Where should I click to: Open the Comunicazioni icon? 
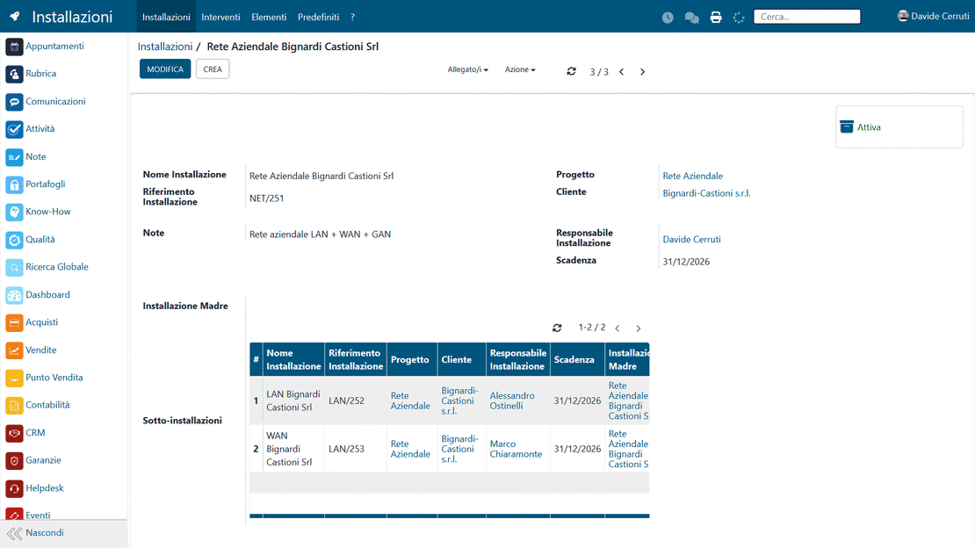14,102
